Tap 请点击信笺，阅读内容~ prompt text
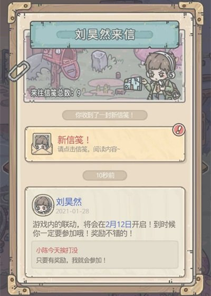Viewport: 211px width, 296px height. (89, 149)
